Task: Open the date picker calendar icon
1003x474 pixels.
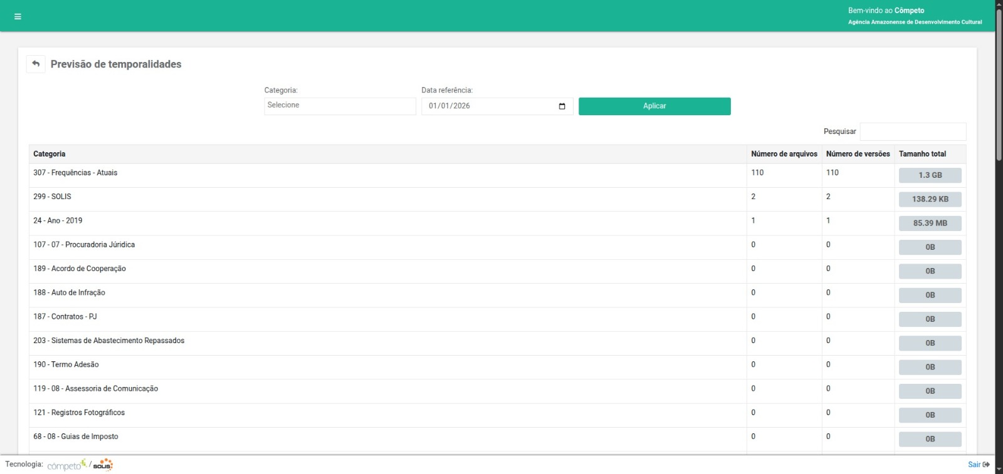Action: [562, 106]
